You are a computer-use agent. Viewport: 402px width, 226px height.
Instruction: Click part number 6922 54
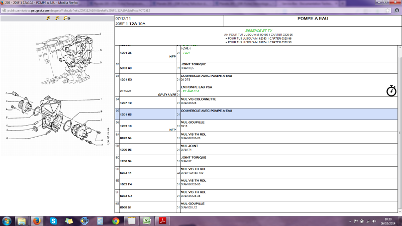[x=126, y=138]
